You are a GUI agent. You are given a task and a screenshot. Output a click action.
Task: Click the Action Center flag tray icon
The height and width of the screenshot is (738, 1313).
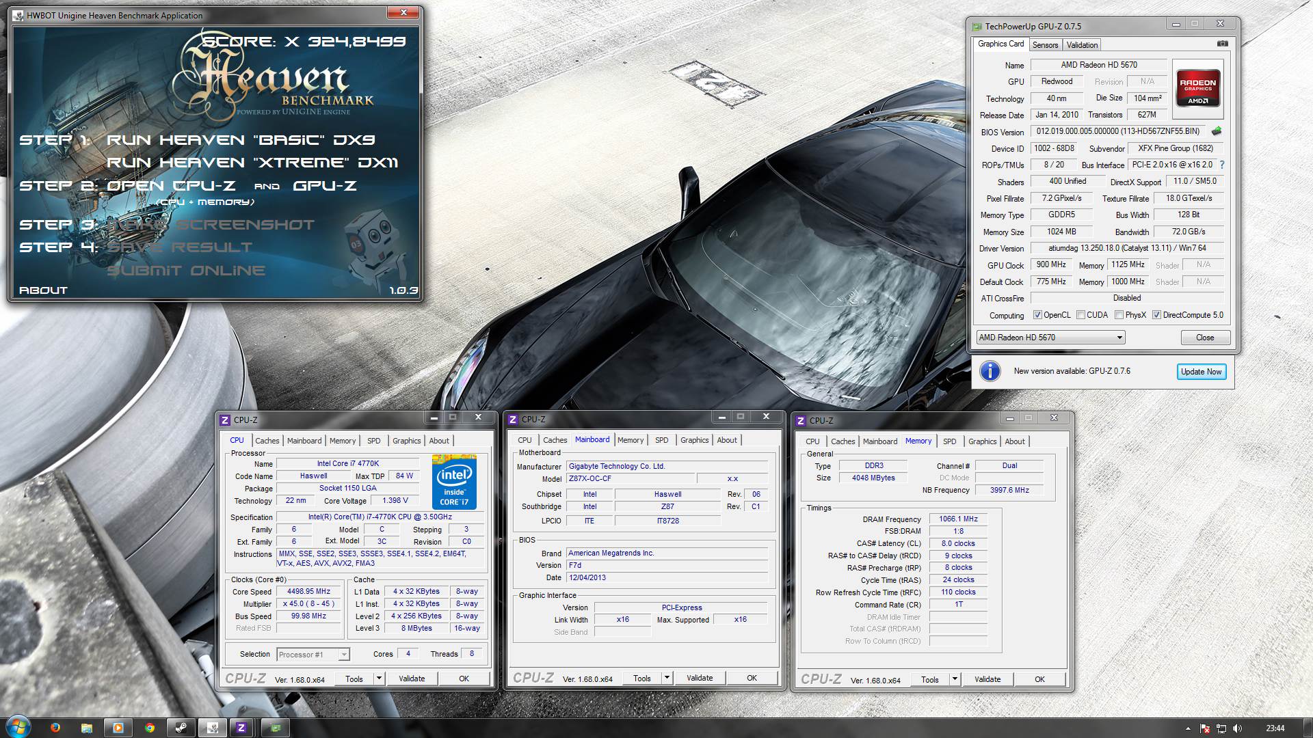(x=1205, y=728)
